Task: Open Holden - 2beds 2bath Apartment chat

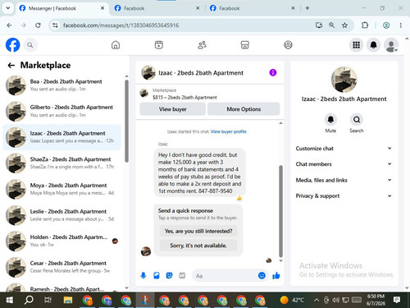Action: [x=62, y=241]
